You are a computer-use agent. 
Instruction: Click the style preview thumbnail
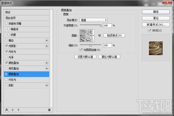pyautogui.click(x=156, y=48)
